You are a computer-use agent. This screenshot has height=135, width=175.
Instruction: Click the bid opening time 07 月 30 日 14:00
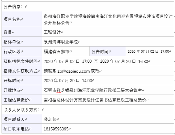[x=75, y=81]
